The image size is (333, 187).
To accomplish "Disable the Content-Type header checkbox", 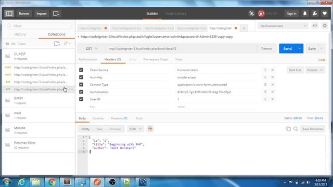I will click(81, 85).
